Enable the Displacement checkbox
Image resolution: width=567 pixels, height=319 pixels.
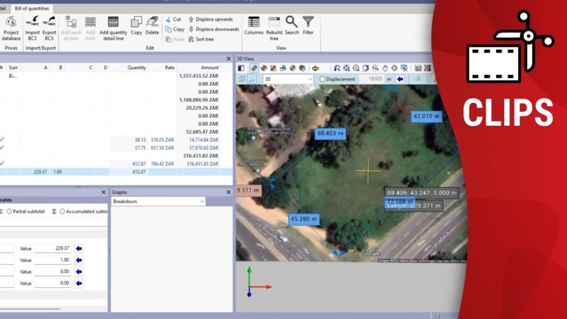[x=323, y=79]
